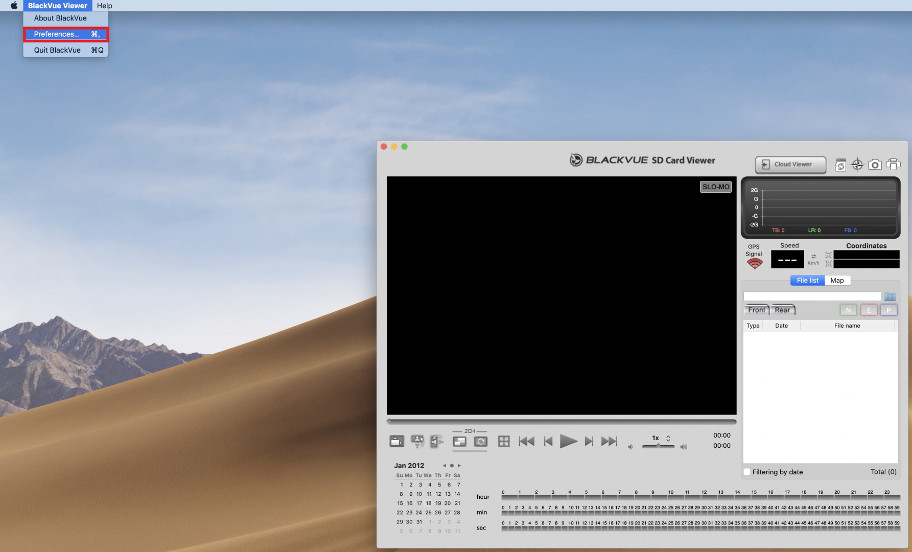
Task: Go to next month in calendar
Action: click(459, 466)
